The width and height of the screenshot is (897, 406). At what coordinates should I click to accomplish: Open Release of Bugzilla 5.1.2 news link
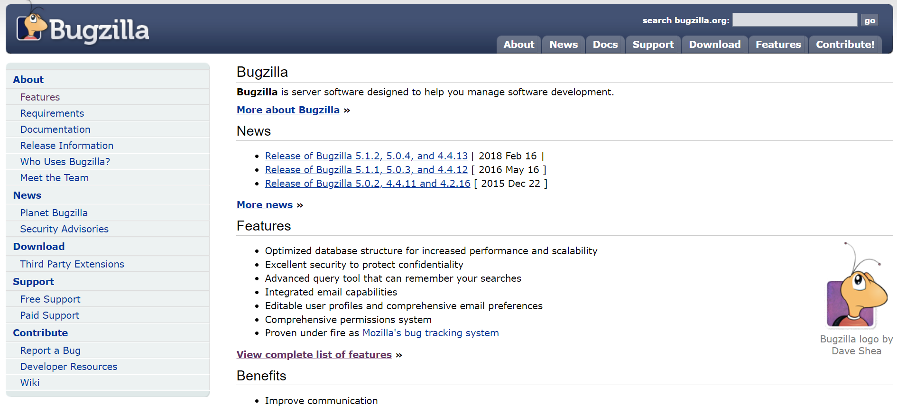(366, 156)
